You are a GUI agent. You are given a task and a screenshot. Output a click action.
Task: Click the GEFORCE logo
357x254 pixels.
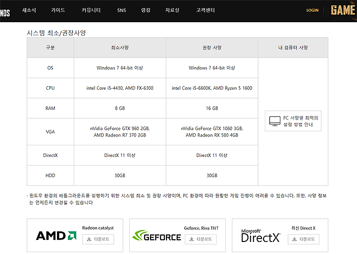(157, 236)
